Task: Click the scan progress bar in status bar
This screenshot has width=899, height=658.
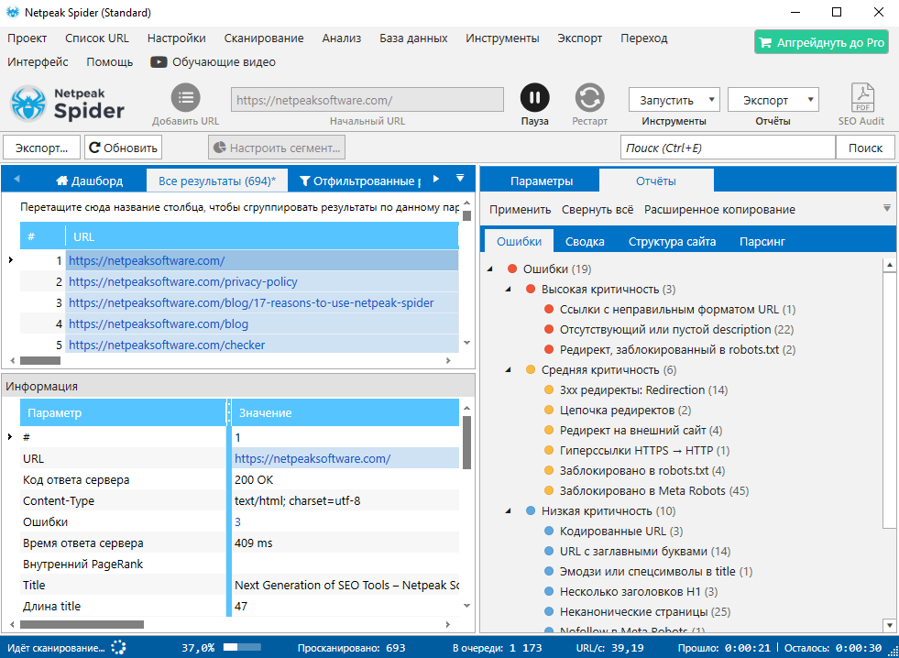Action: tap(243, 648)
